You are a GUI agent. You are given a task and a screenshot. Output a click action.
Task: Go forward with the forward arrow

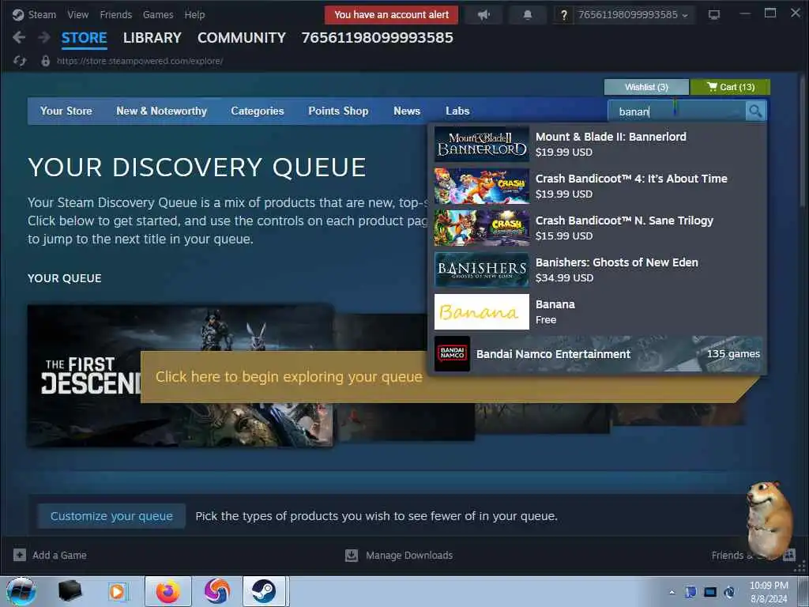(x=44, y=37)
